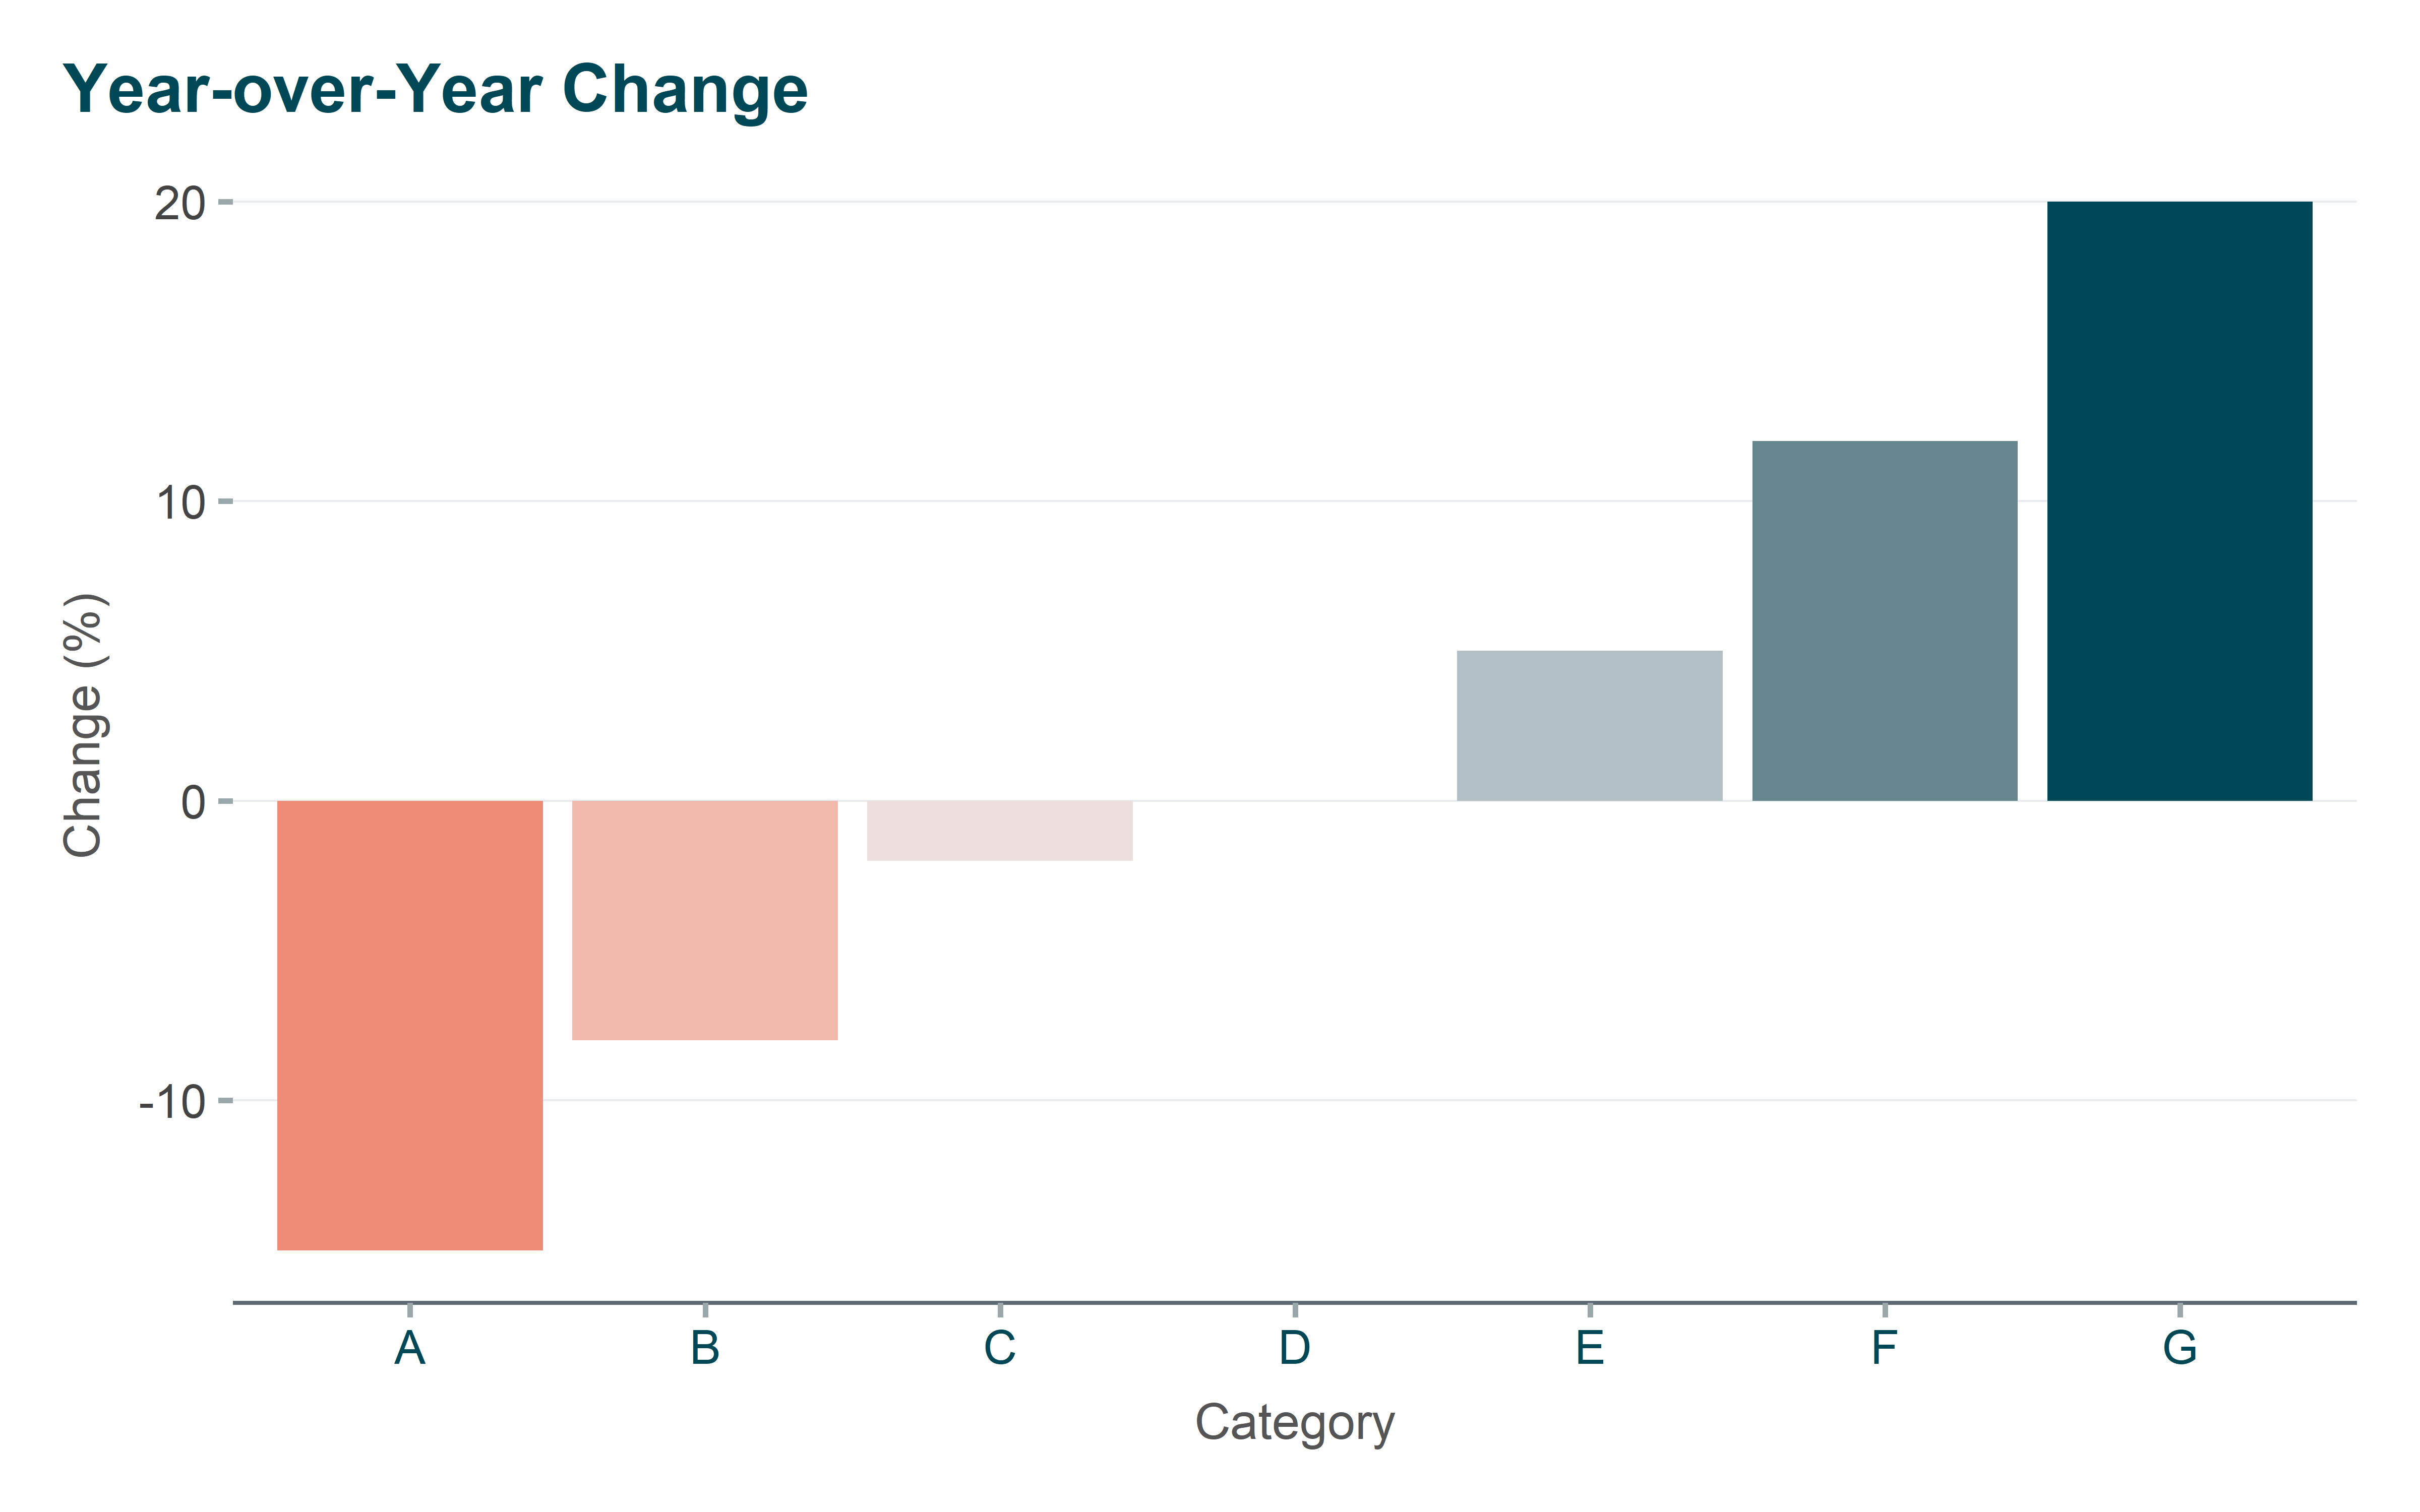Image resolution: width=2420 pixels, height=1512 pixels.
Task: Click the light gray-blue bar for category E
Action: [1590, 726]
